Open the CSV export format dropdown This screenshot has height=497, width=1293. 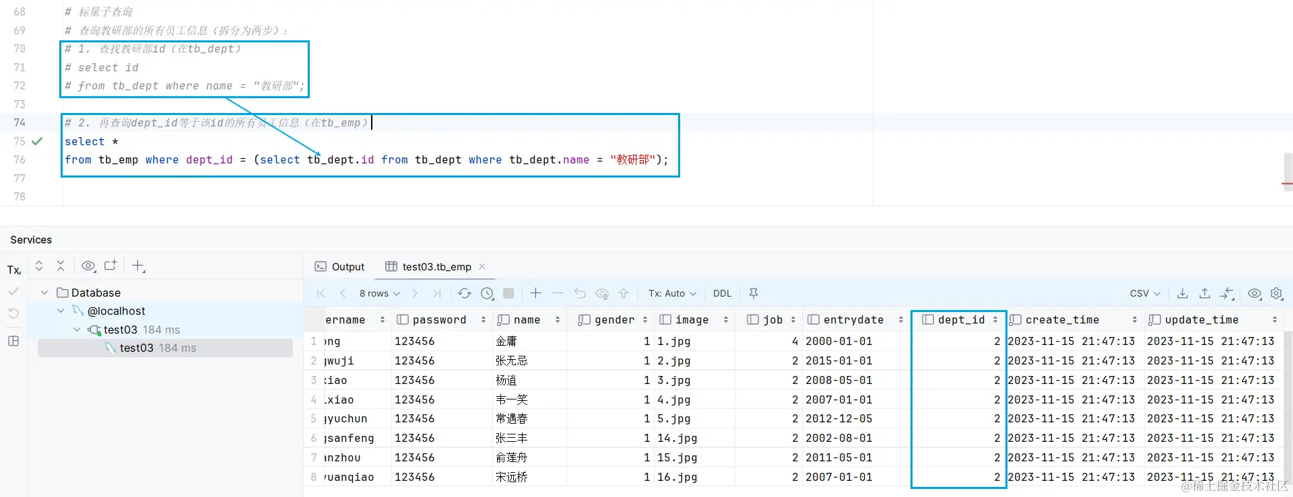click(1145, 293)
